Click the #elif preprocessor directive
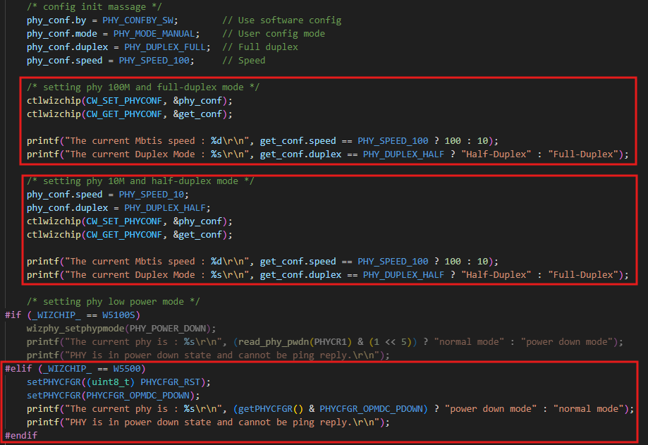The width and height of the screenshot is (648, 445). coord(18,369)
